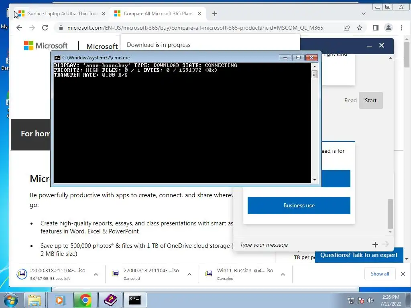
Task: Open Microsoft 365 header link
Action: tap(102, 47)
